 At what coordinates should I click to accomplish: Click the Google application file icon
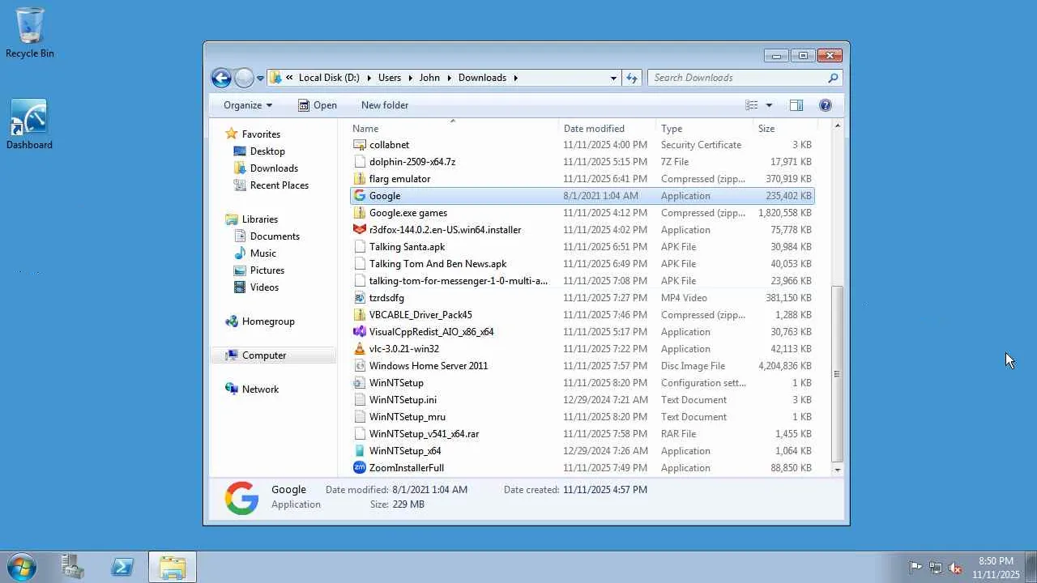pyautogui.click(x=360, y=196)
